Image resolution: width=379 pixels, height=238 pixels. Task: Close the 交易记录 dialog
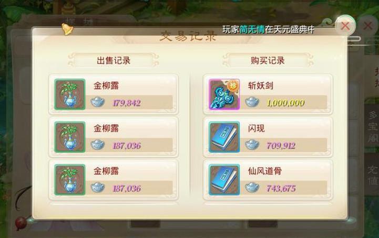tap(345, 26)
